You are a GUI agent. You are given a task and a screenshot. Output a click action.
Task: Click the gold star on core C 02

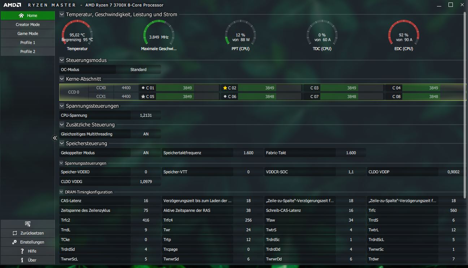pos(225,88)
